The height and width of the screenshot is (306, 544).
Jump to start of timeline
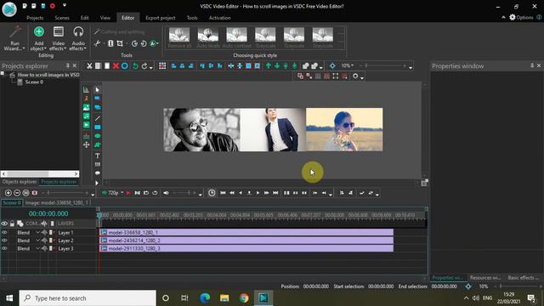click(223, 193)
